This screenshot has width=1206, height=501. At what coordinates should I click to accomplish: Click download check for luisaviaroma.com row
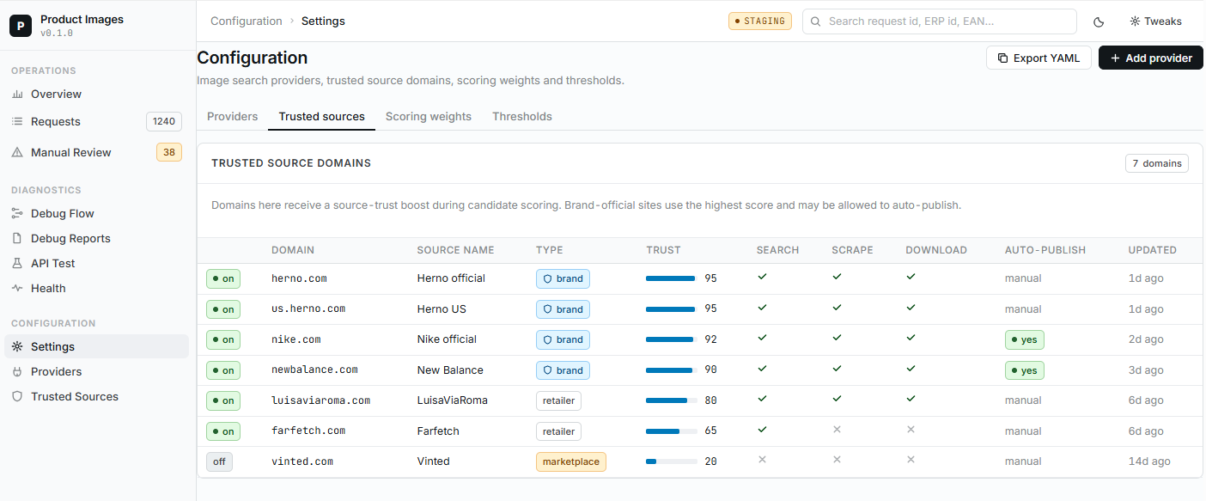click(911, 399)
